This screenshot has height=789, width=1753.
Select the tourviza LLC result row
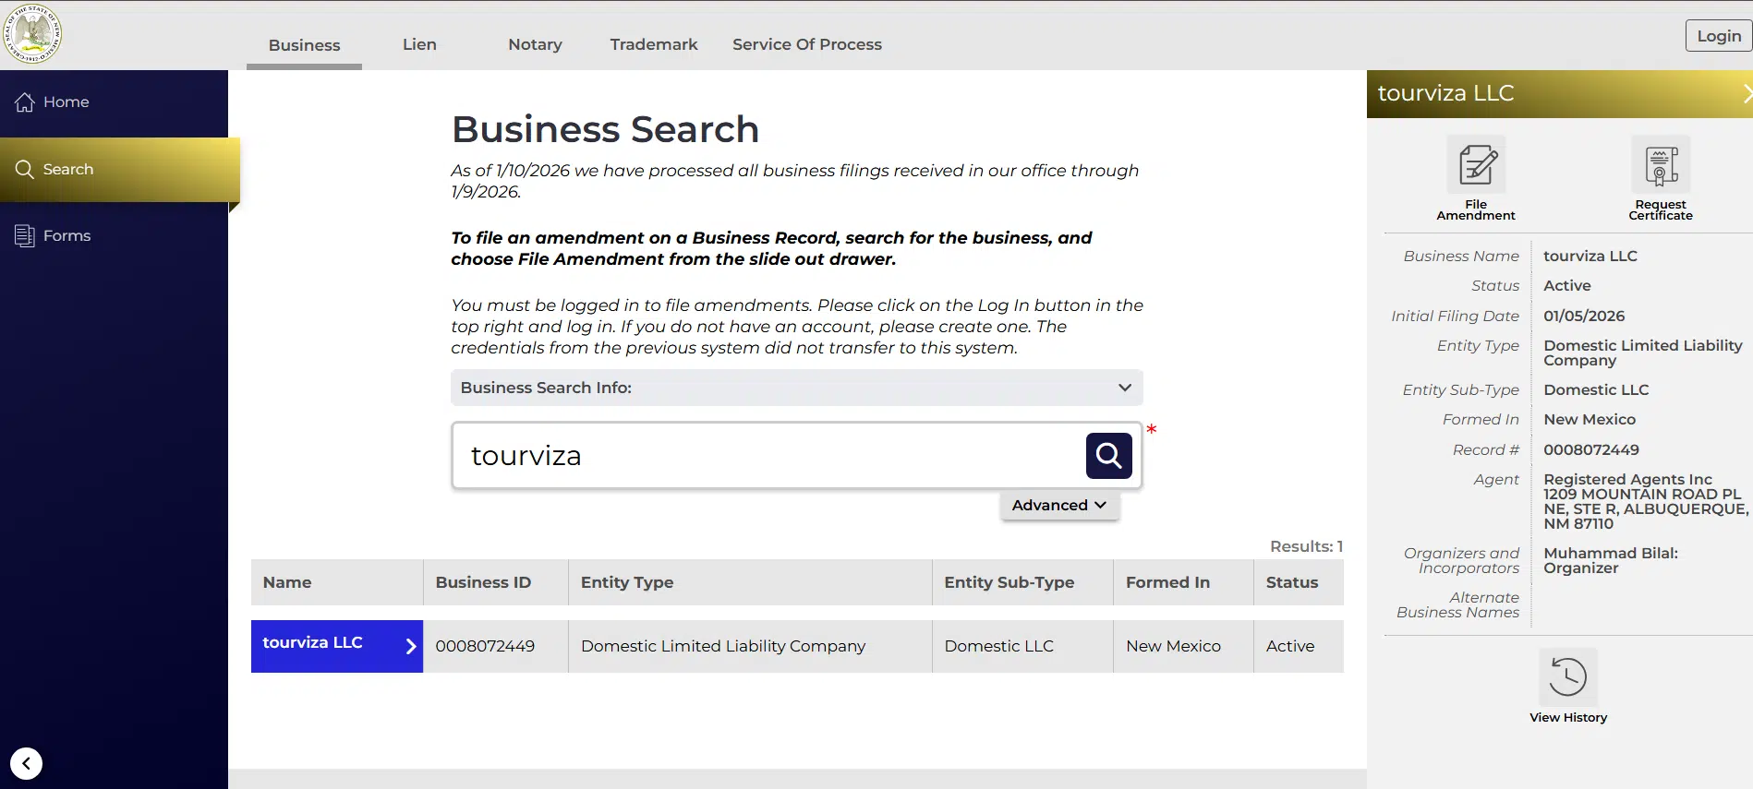tap(336, 646)
